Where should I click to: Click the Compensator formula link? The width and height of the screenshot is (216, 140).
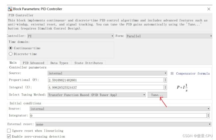click(193, 73)
